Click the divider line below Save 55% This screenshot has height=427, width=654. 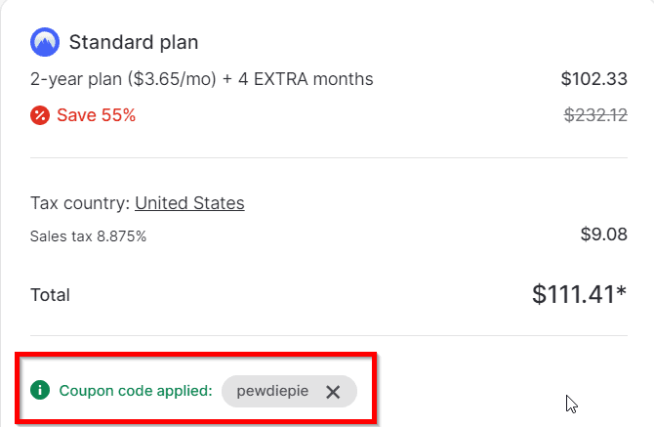coord(328,157)
